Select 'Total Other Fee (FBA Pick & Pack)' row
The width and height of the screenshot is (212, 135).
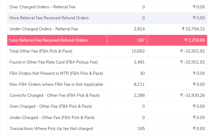pyautogui.click(x=107, y=51)
